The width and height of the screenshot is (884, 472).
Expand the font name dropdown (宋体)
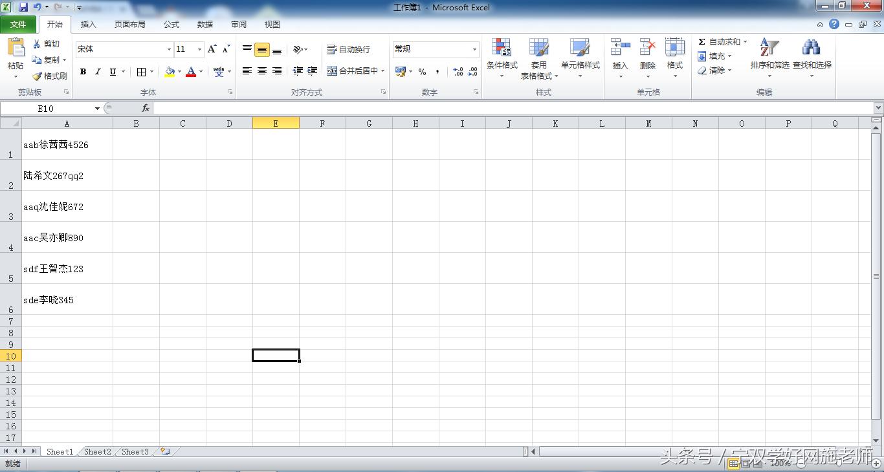(x=170, y=49)
